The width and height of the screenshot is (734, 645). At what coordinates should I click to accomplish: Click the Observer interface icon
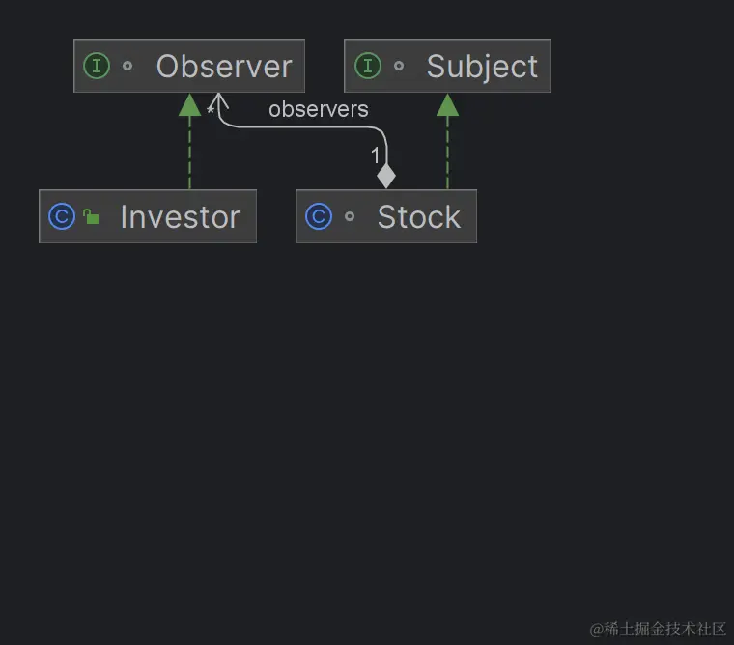[x=97, y=66]
